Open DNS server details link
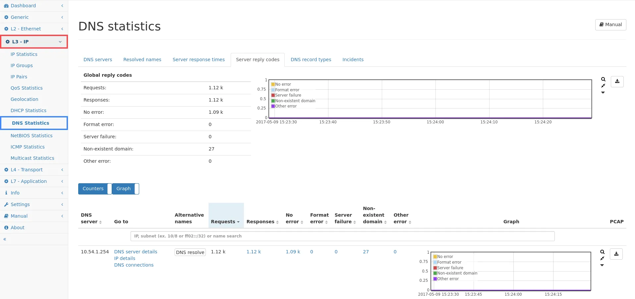 click(x=136, y=252)
